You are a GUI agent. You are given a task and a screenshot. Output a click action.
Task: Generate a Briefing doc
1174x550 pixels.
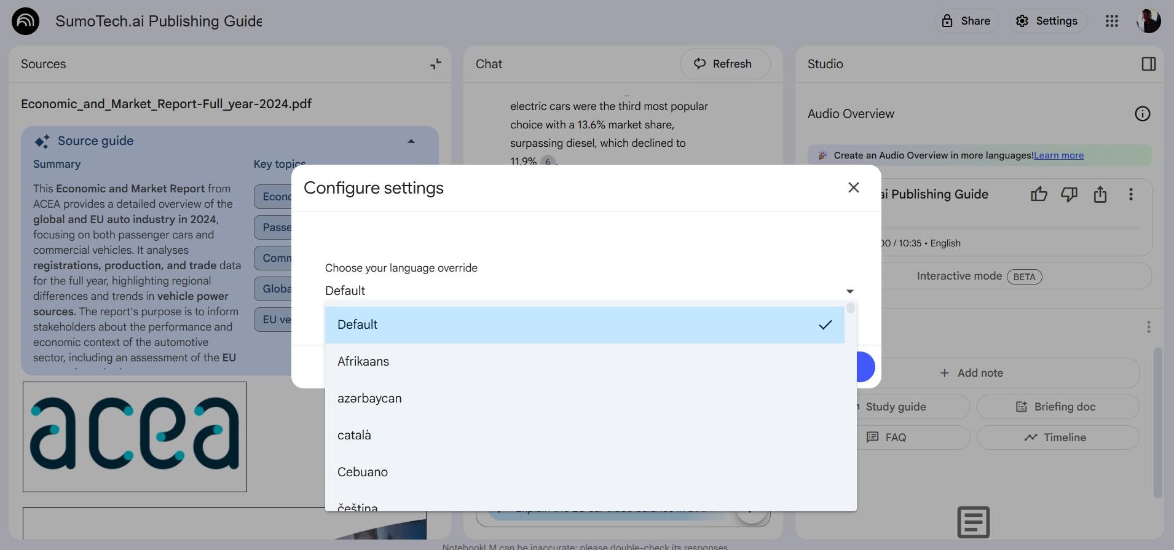(1057, 407)
